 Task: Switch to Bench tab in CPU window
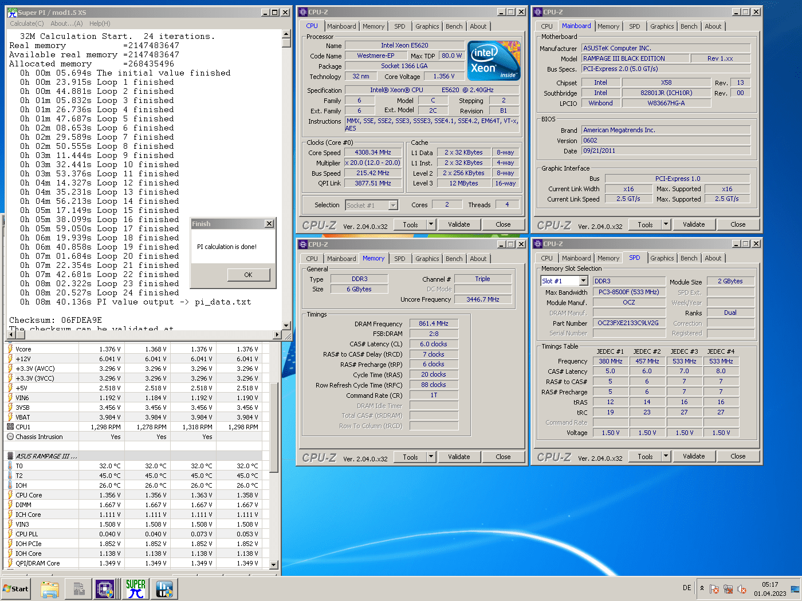pyautogui.click(x=454, y=26)
